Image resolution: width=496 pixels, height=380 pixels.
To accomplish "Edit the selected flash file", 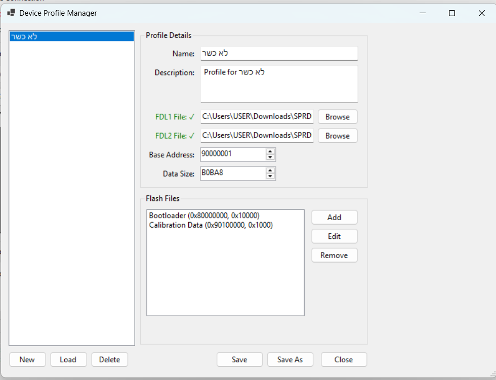I will [334, 236].
